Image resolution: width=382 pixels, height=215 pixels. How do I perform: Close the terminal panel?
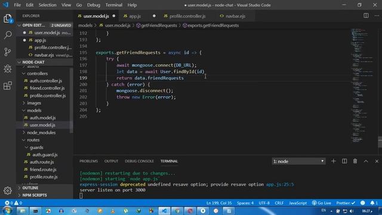377,161
